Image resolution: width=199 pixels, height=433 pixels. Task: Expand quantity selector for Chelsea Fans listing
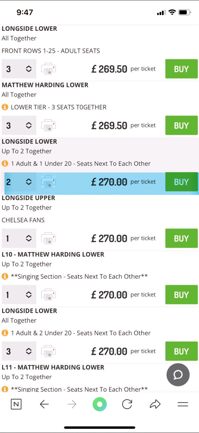(x=19, y=238)
